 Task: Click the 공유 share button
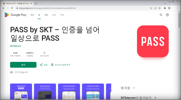click(x=44, y=65)
